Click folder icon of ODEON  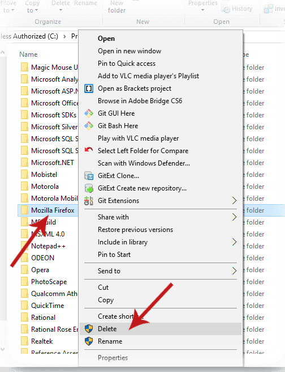(24, 258)
